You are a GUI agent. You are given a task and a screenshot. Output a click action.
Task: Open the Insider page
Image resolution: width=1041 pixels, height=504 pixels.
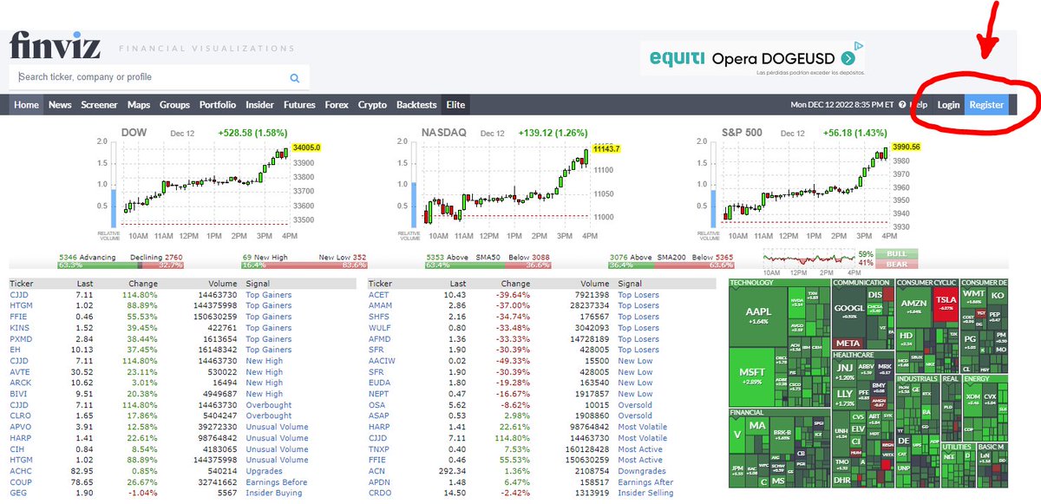pyautogui.click(x=260, y=105)
